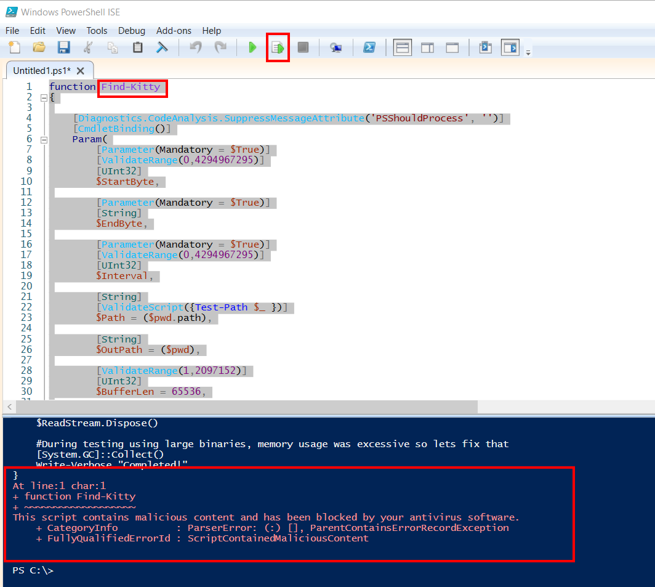Toggle Command Add-on pane icon
Screen dimensions: 655x587
click(510, 47)
